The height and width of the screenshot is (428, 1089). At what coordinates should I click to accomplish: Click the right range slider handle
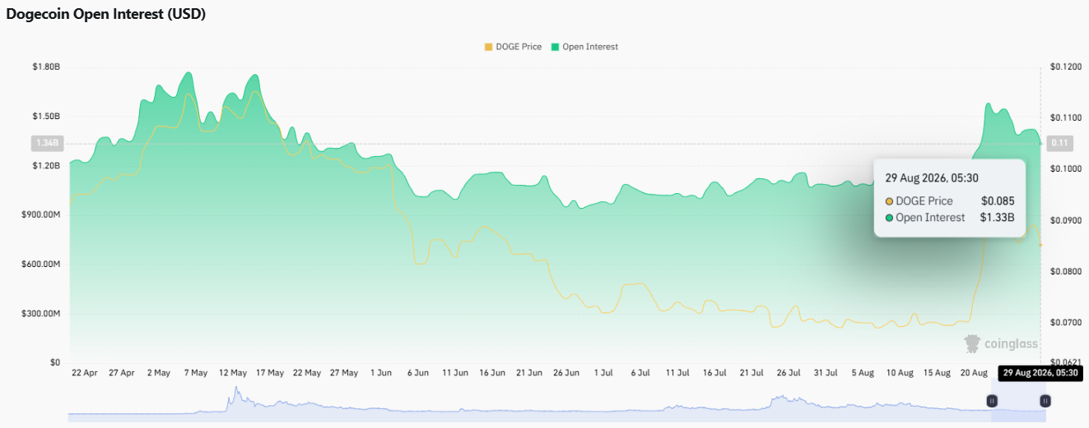(x=1045, y=401)
